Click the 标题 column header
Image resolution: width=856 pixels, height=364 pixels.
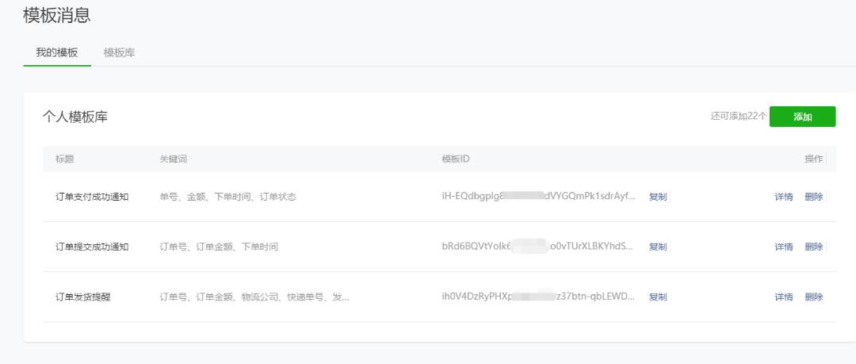click(64, 159)
